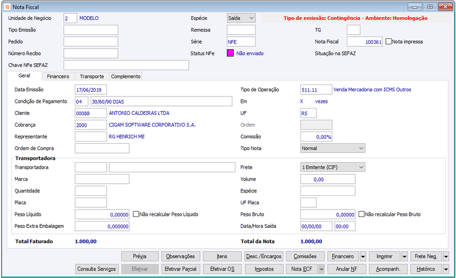The height and width of the screenshot is (278, 456).
Task: Open the Complemento tab
Action: coord(125,76)
